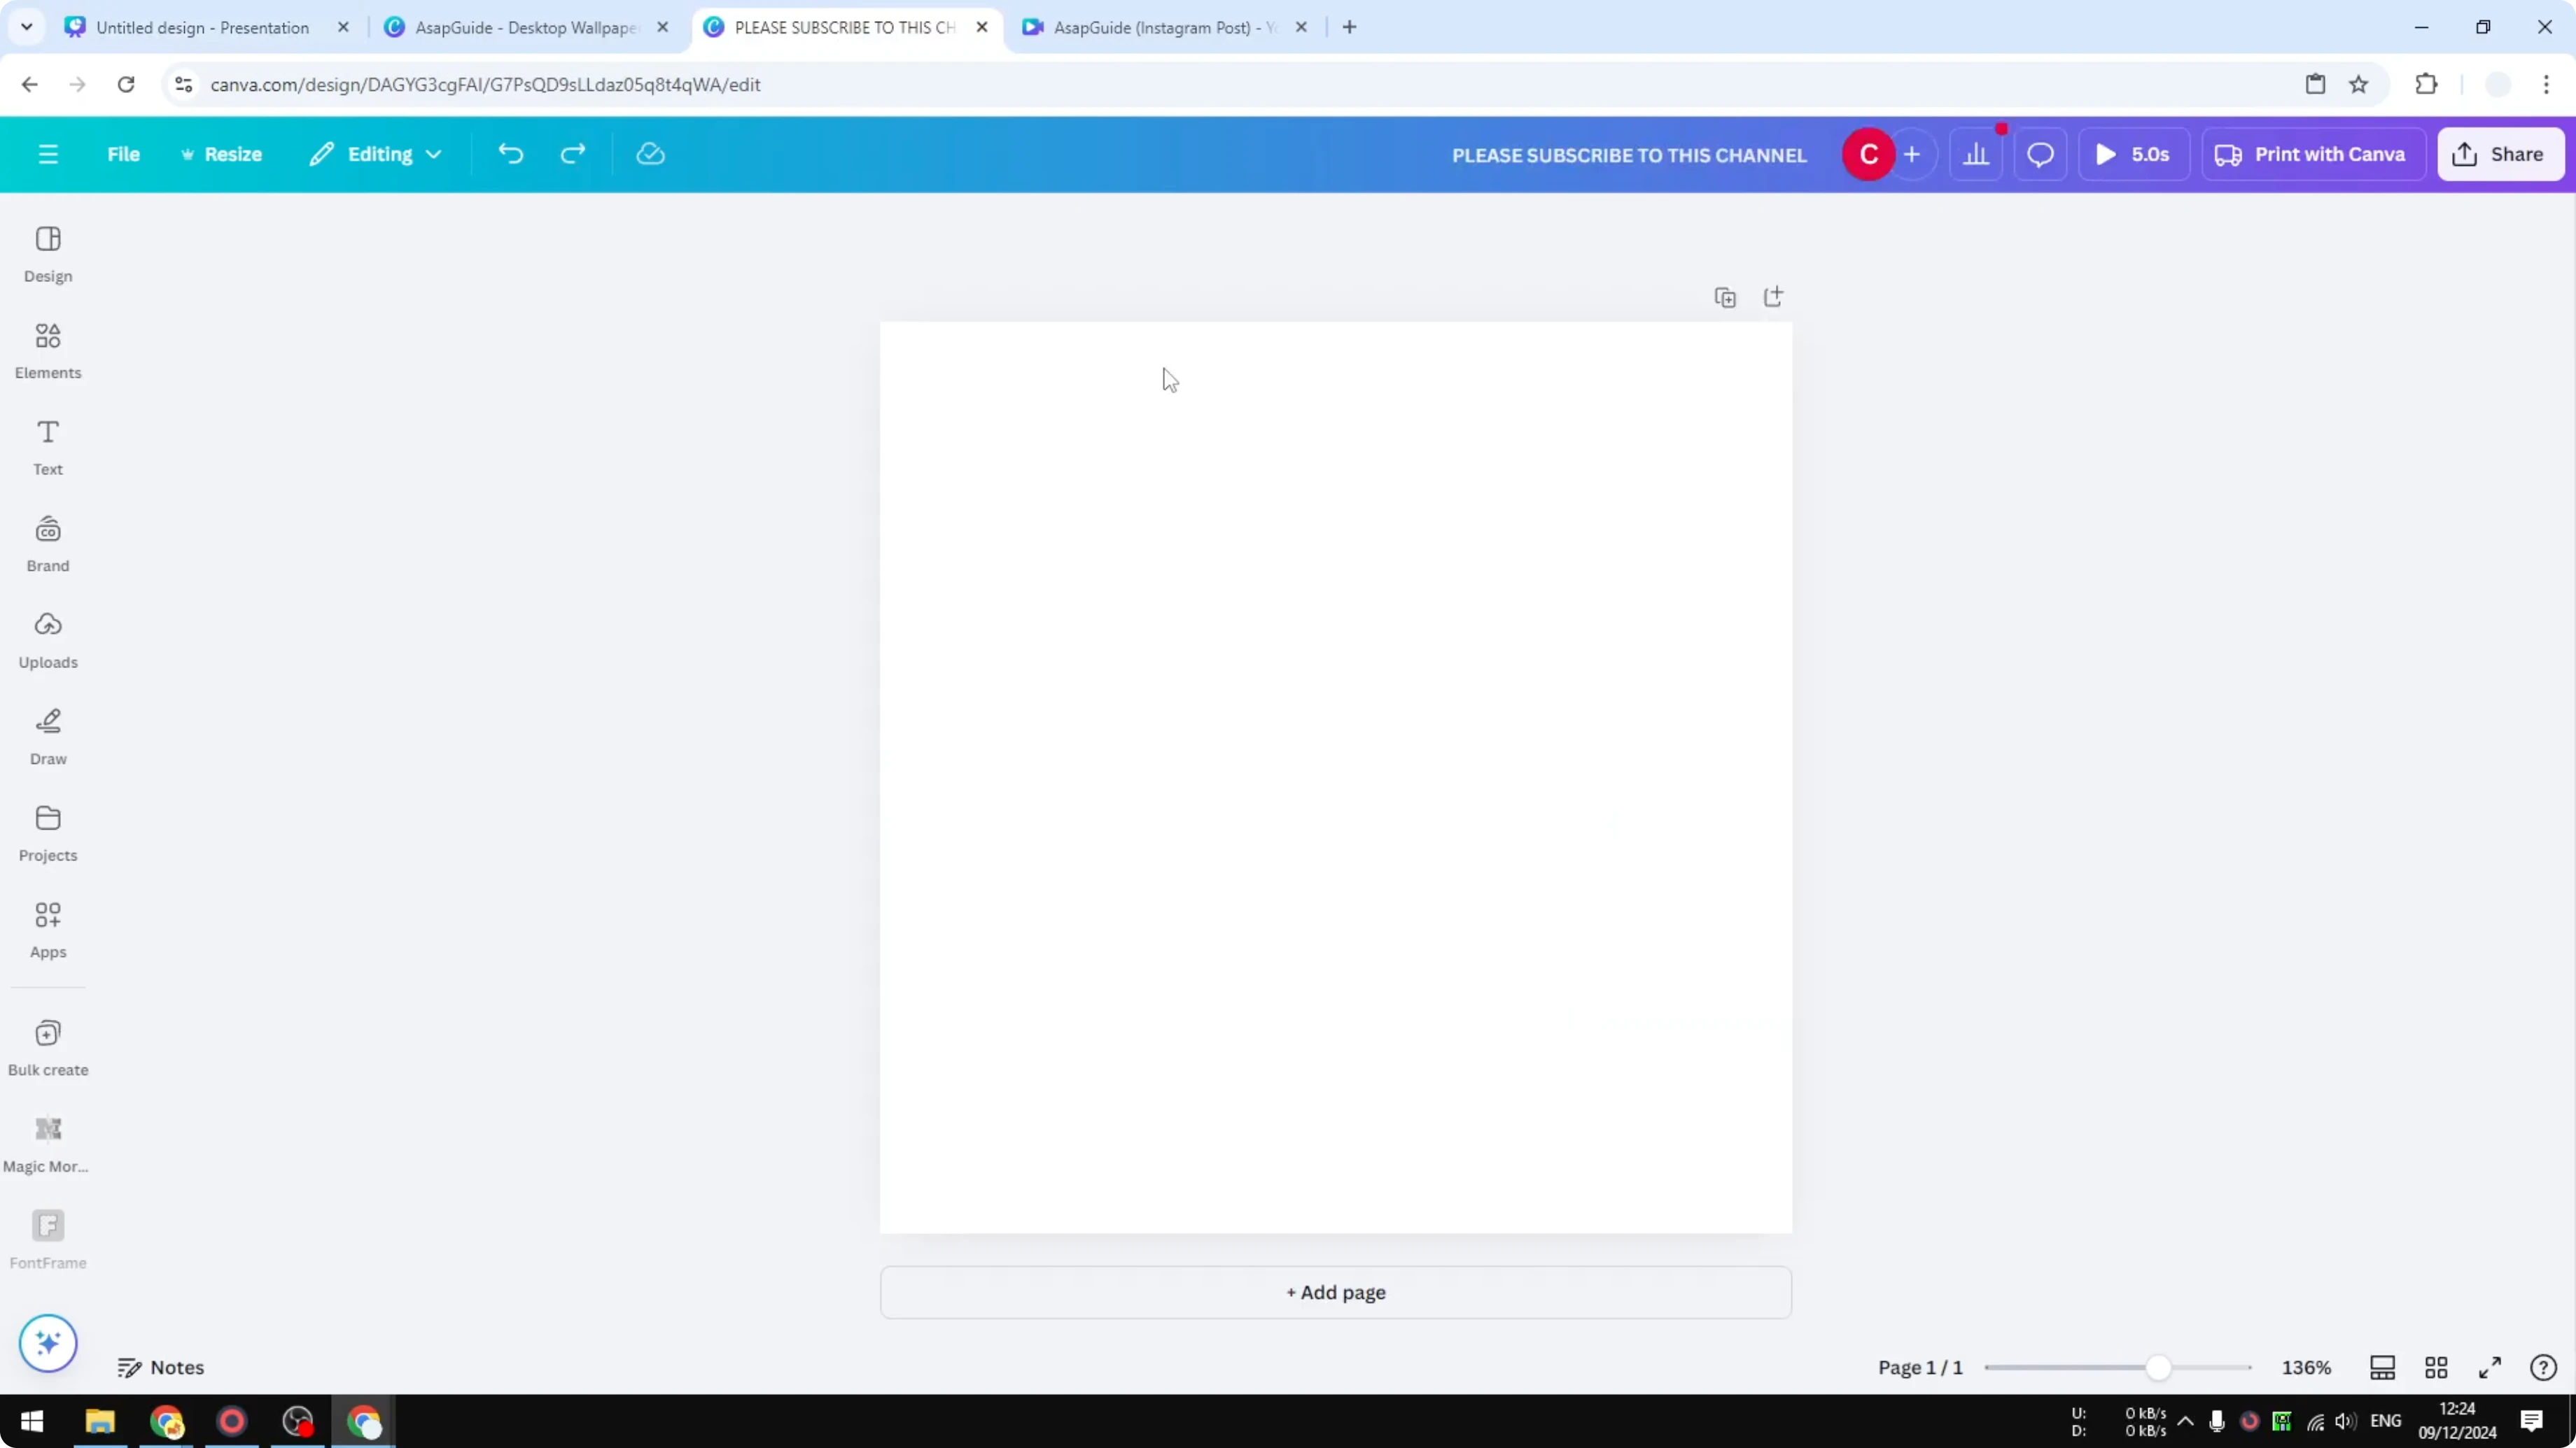Open the Text panel

[x=48, y=446]
